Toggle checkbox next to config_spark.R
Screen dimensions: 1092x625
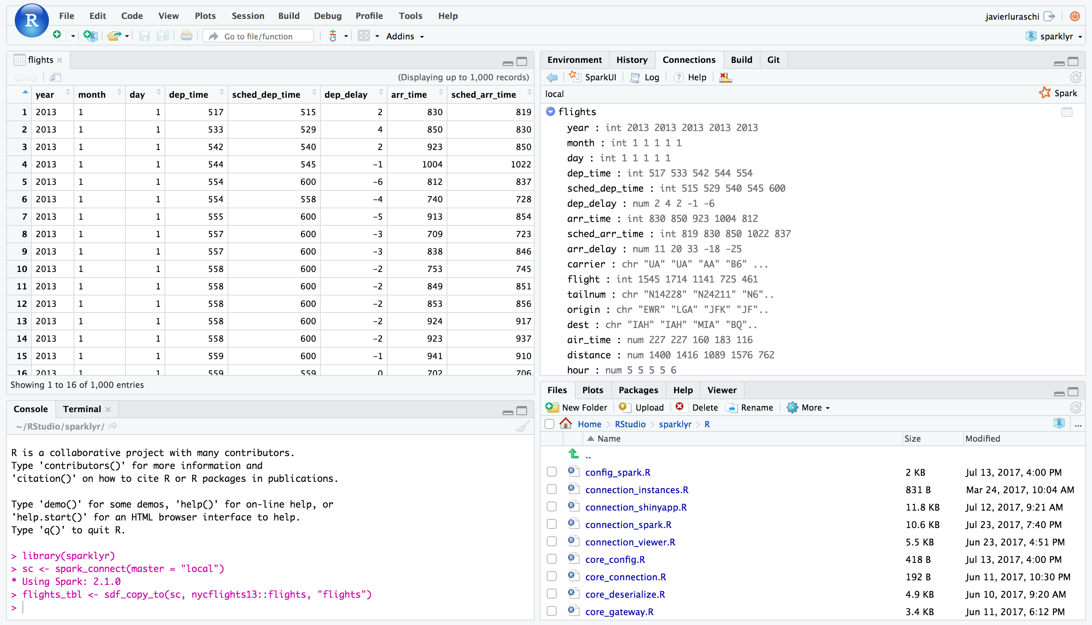[x=552, y=471]
